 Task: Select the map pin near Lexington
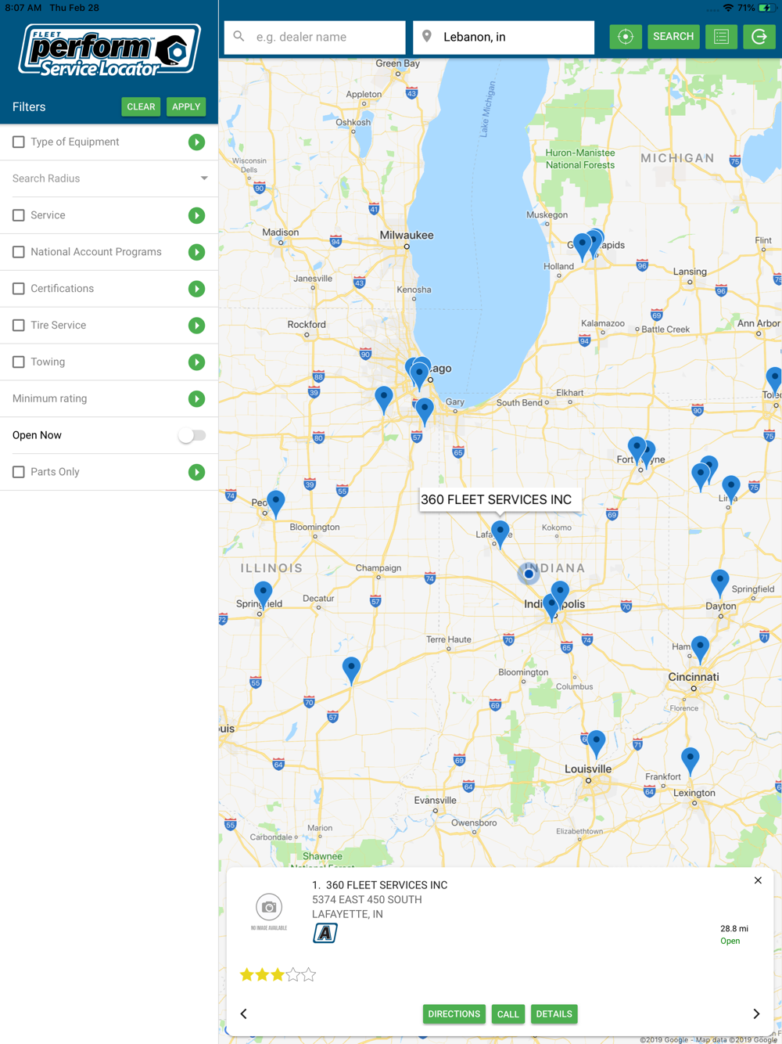690,761
